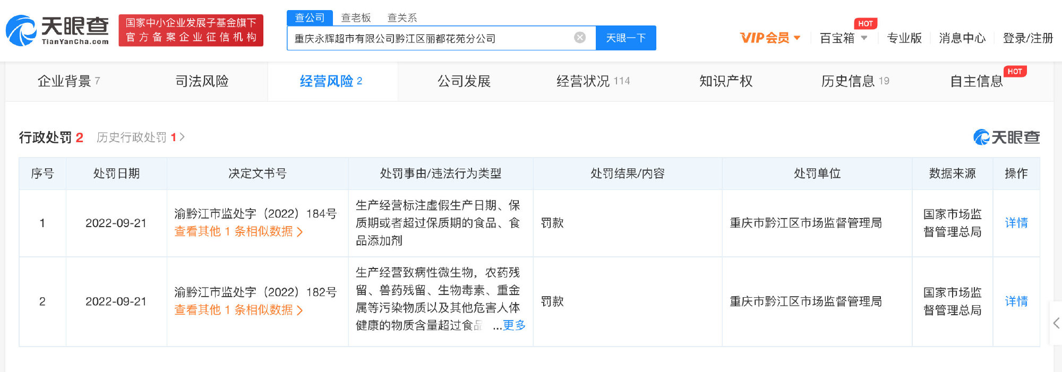Switch to the 查老板 search tab
The image size is (1062, 372).
(356, 18)
